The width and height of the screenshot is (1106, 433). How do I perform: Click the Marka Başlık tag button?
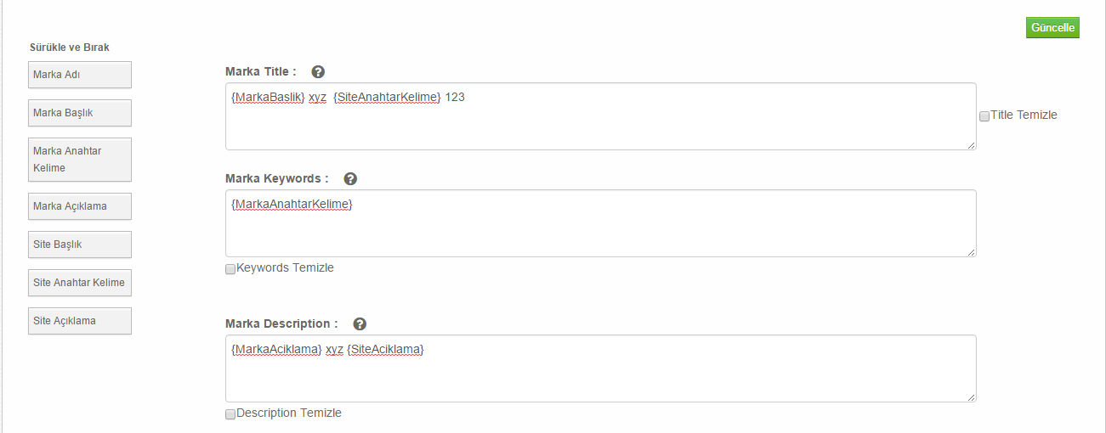[x=80, y=113]
